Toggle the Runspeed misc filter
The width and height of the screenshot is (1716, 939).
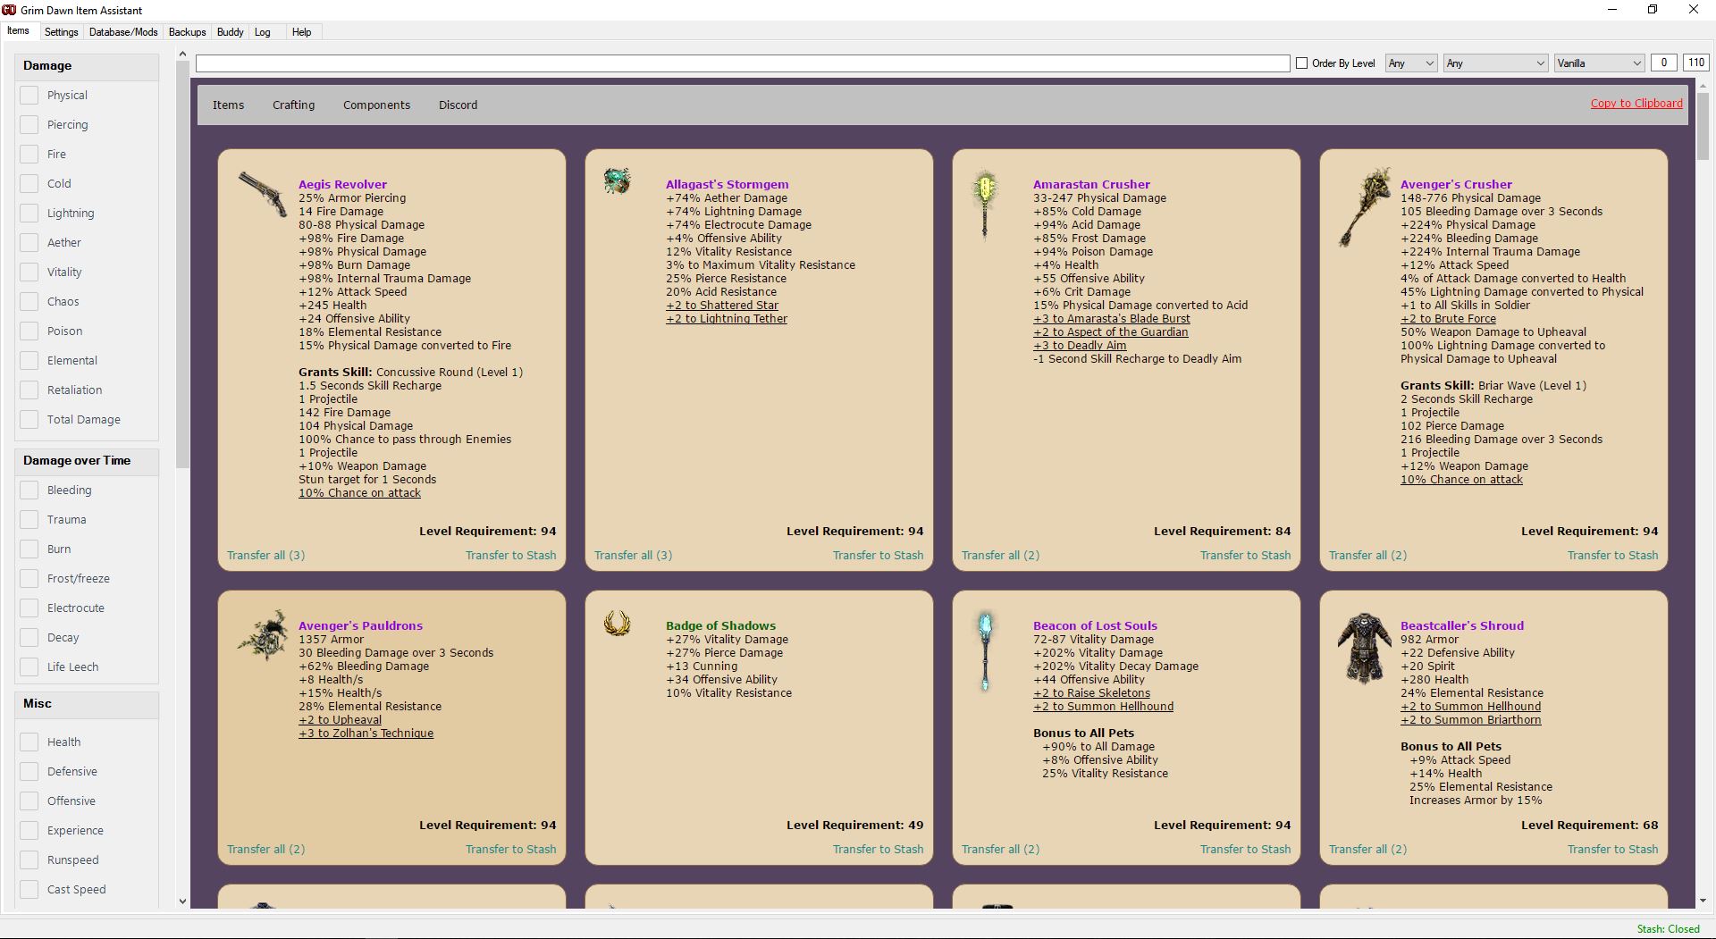(29, 859)
